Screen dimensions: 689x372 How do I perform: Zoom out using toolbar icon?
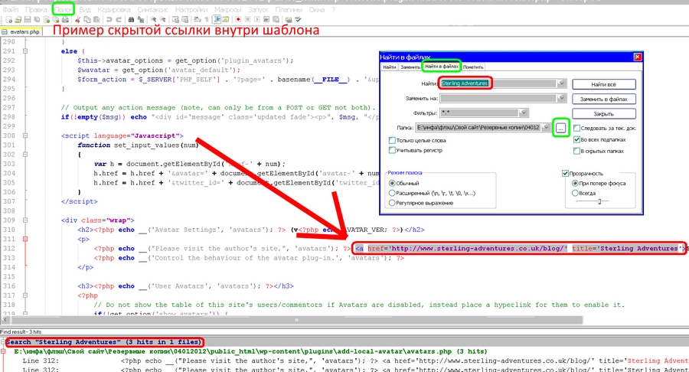(162, 20)
